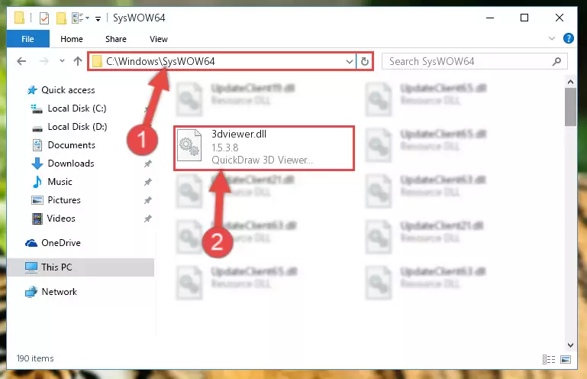Click the folder icon in title bar
The width and height of the screenshot is (587, 379).
[19, 18]
